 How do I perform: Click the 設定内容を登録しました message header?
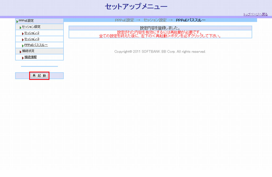(x=160, y=28)
